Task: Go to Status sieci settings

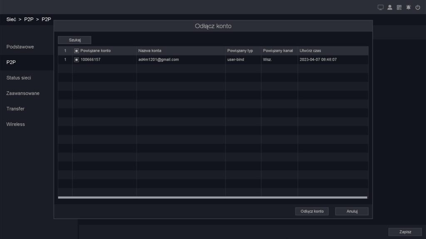Action: point(18,78)
